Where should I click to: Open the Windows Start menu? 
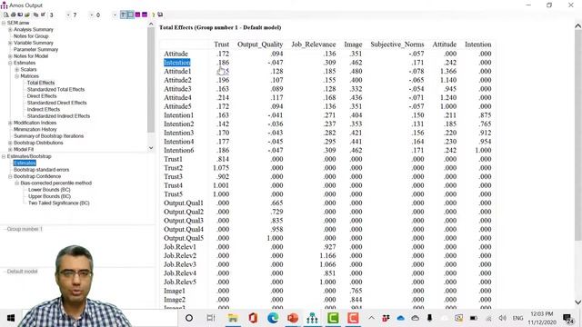click(x=11, y=318)
